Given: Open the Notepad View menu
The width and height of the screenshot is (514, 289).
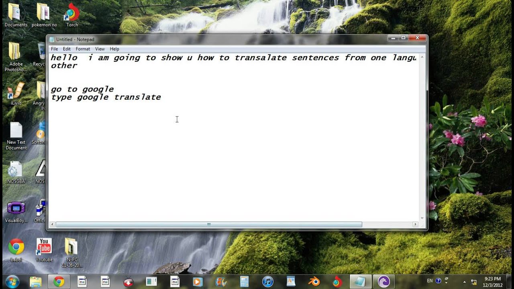Looking at the screenshot, I should [x=100, y=49].
